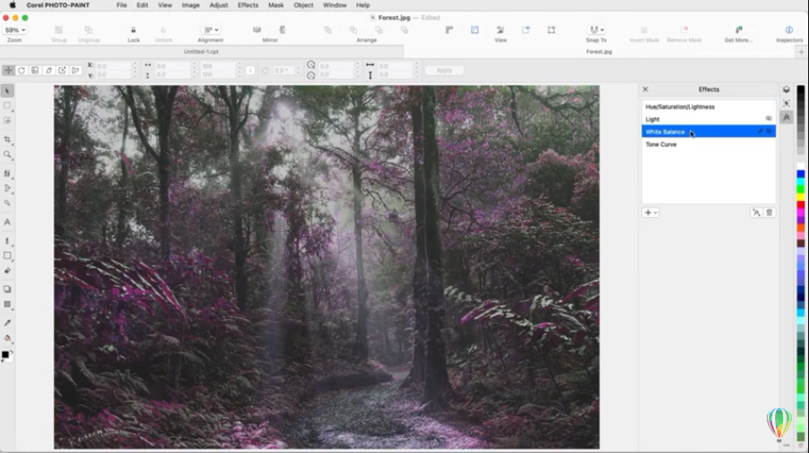This screenshot has height=453, width=809.
Task: Select the Crop tool in the toolbox
Action: [x=7, y=139]
